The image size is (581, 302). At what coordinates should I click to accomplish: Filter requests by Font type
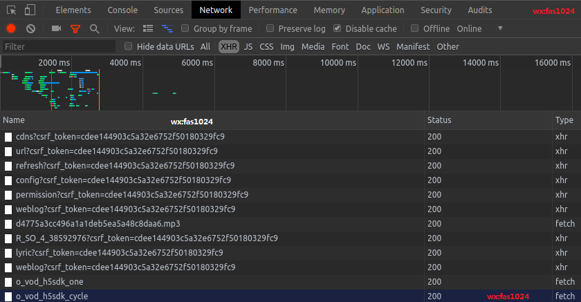[x=340, y=46]
